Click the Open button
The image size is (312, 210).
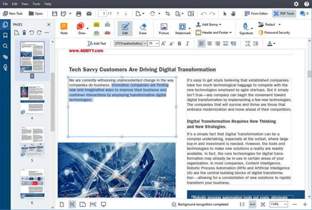36,14
